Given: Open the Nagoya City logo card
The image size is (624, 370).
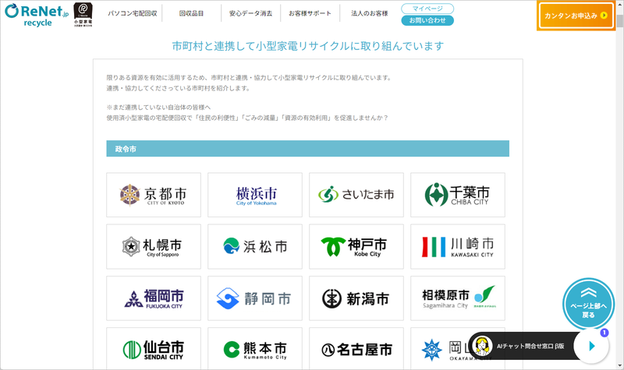Looking at the screenshot, I should point(356,348).
